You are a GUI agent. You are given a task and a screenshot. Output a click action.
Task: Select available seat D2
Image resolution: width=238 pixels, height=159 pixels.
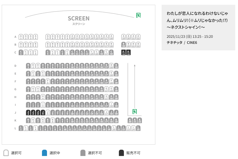33,66
